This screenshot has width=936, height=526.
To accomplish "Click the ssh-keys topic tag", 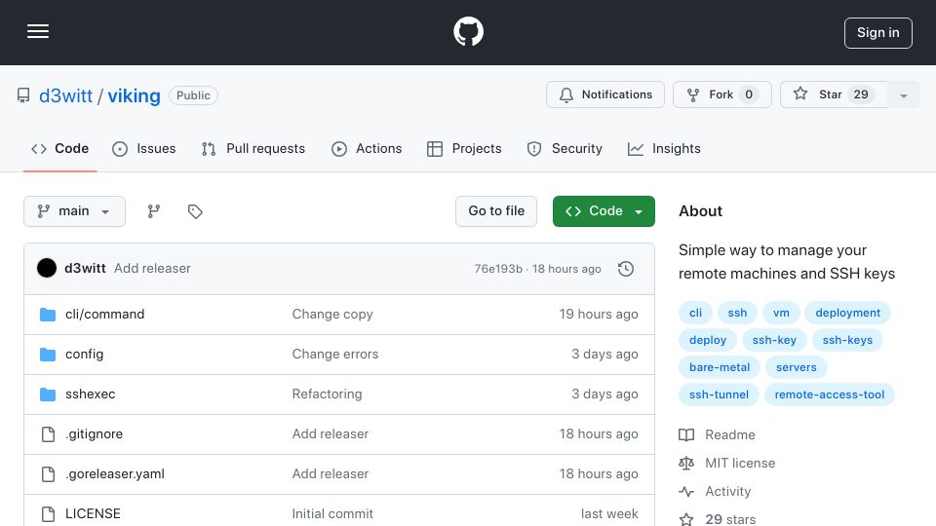I will pyautogui.click(x=847, y=340).
